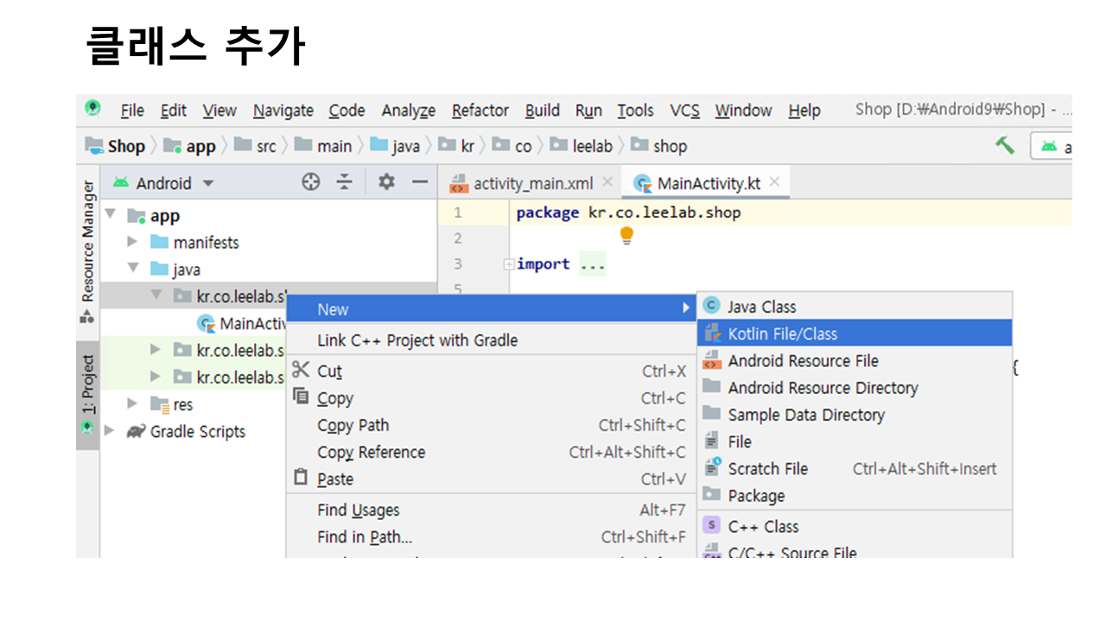Click the scroll-from-source target icon
The height and width of the screenshot is (622, 1106).
[311, 182]
